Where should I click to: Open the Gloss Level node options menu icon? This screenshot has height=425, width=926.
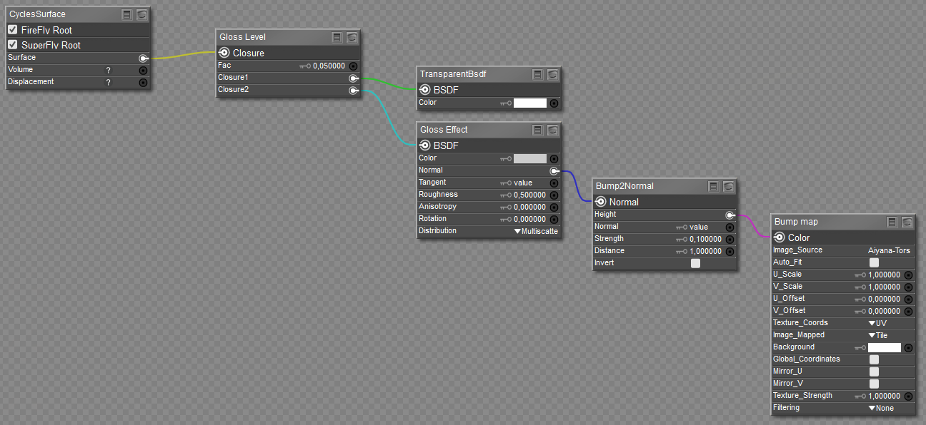(x=337, y=37)
